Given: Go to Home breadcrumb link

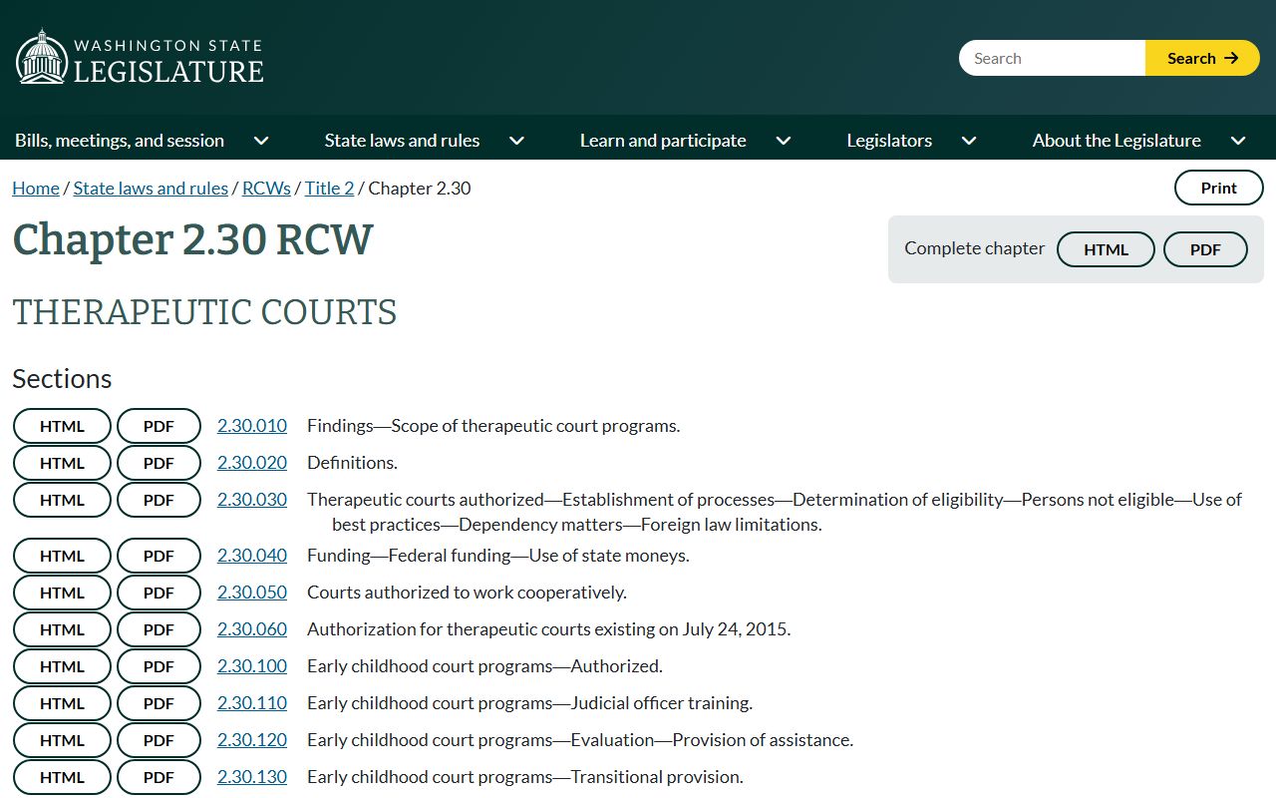Looking at the screenshot, I should [x=36, y=188].
